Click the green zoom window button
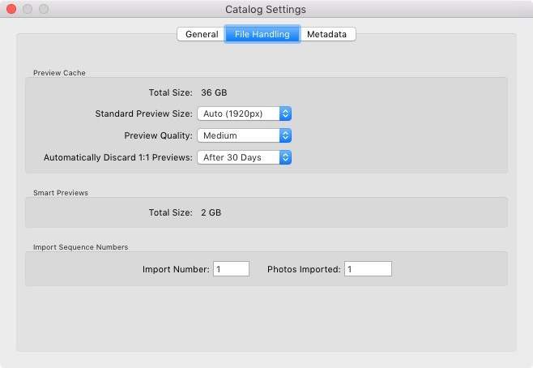533x368 pixels. (44, 10)
